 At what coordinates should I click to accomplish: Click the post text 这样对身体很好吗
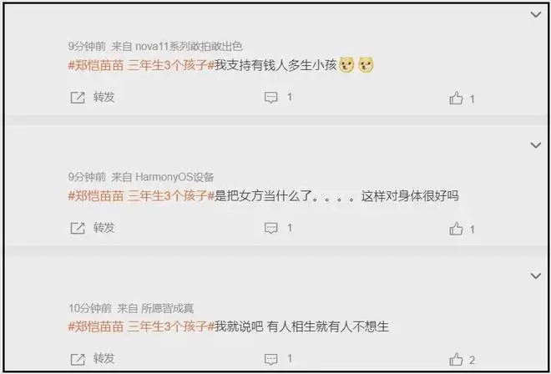[x=410, y=196]
